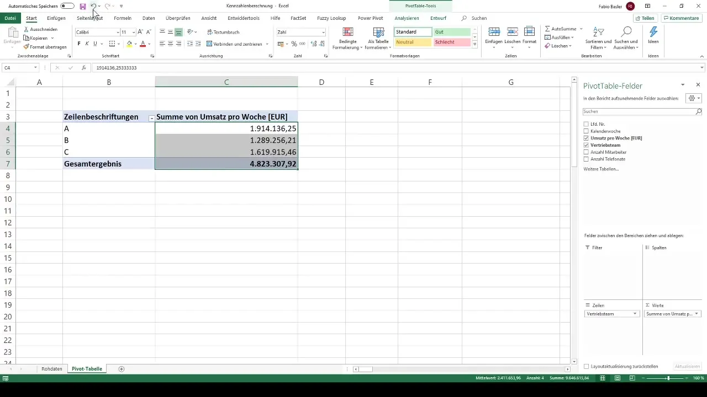
Task: Enable Layoutaktualisierung zurückstellen checkbox
Action: click(x=586, y=366)
